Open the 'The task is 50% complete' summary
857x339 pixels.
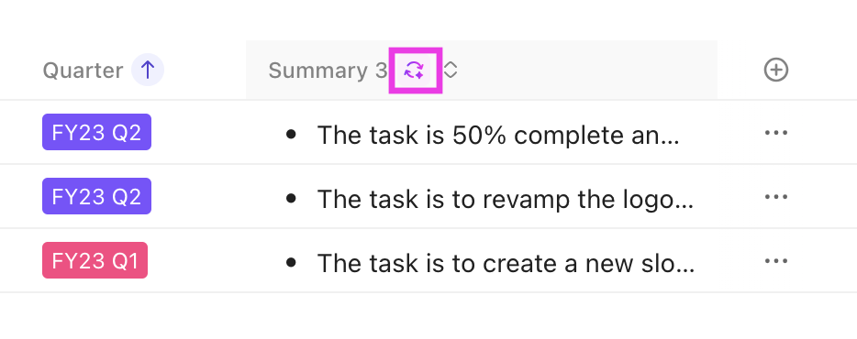click(x=498, y=135)
